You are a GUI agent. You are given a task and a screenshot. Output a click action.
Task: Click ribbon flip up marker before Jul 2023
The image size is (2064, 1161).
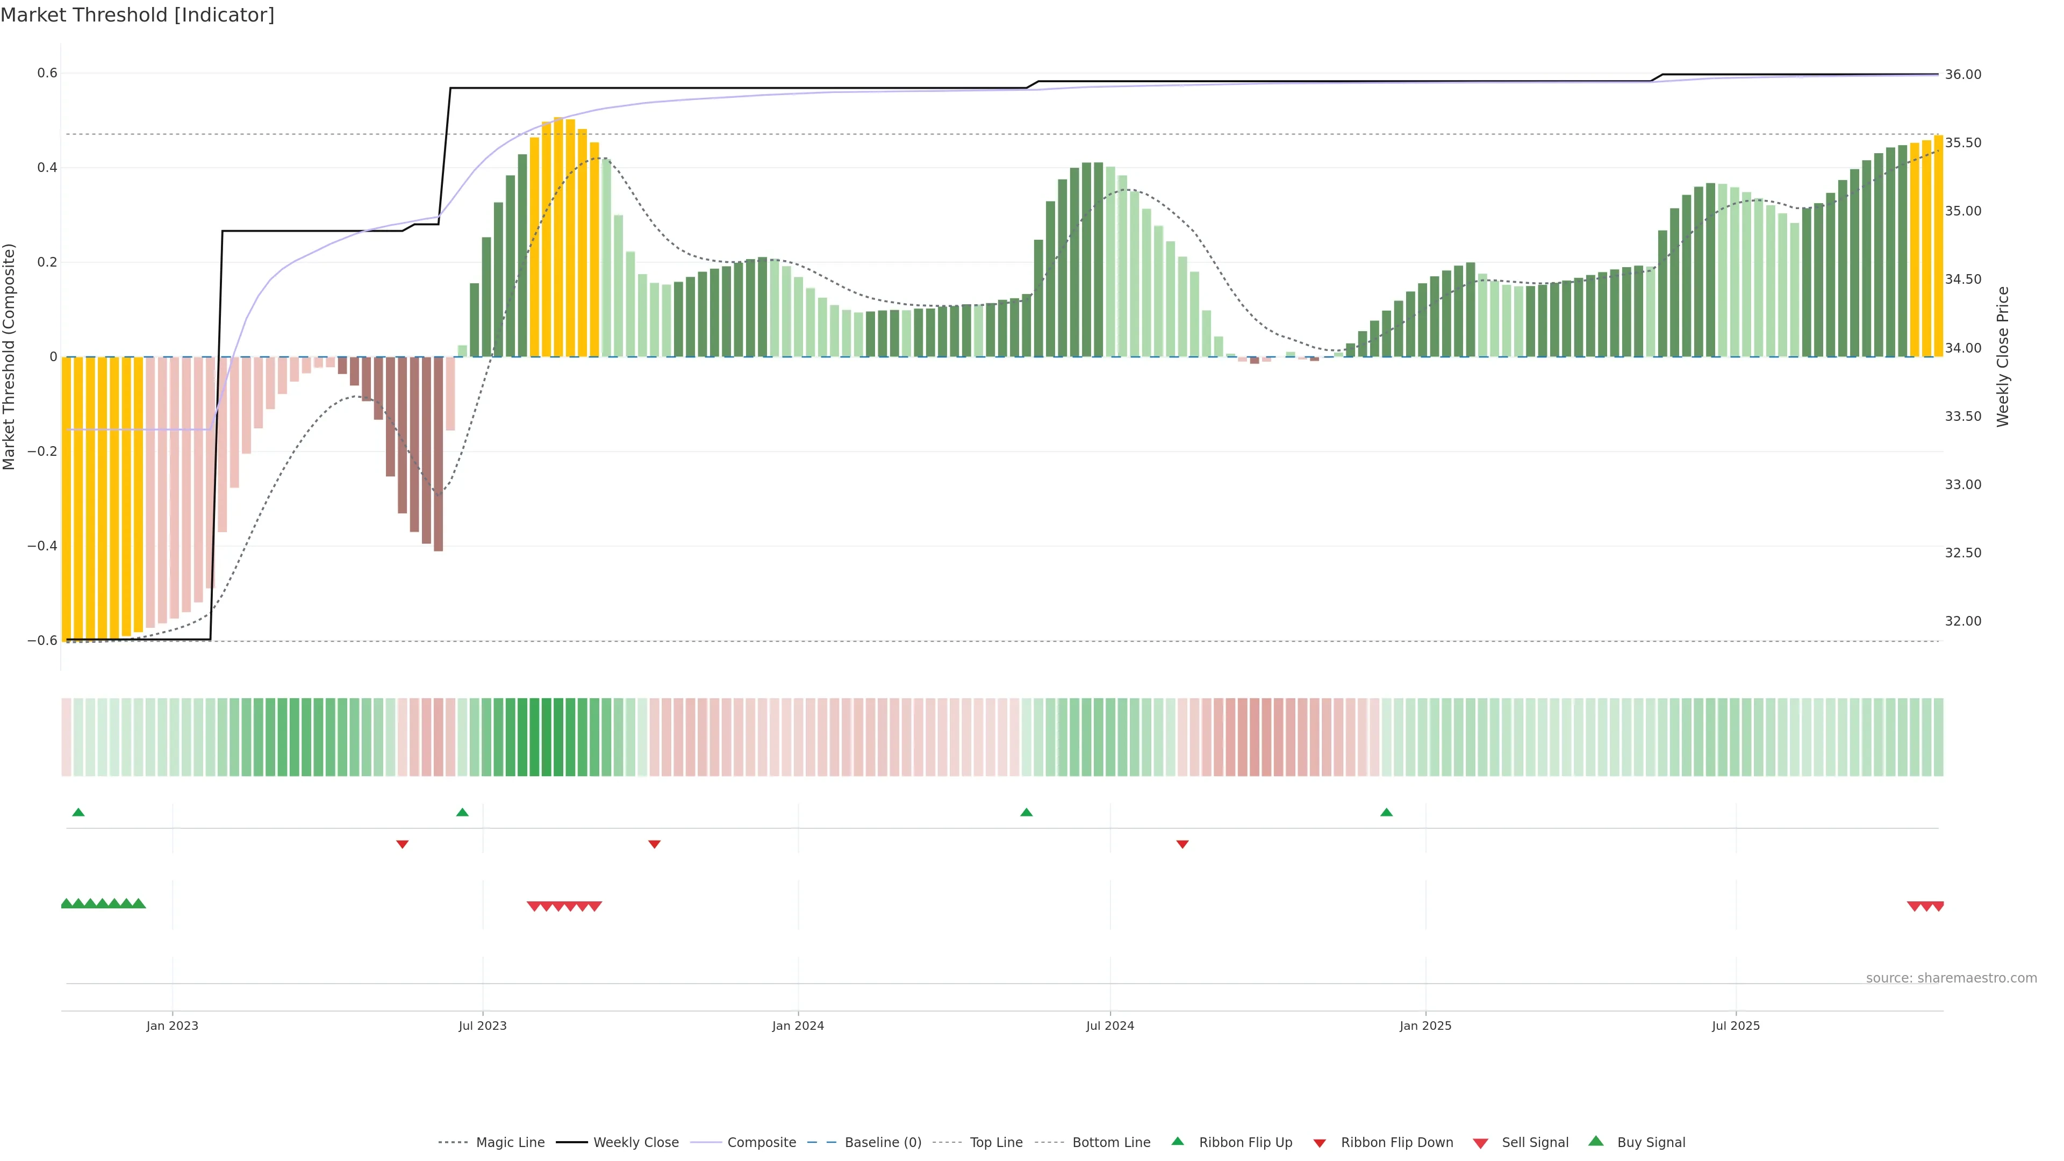click(x=462, y=813)
